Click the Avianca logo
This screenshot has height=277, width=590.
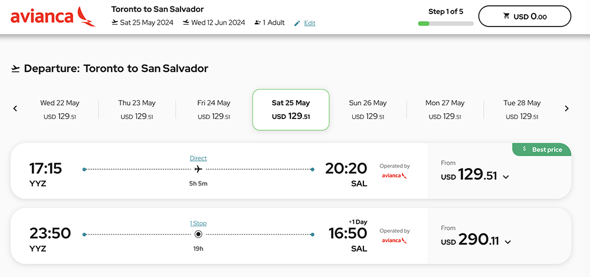pyautogui.click(x=53, y=17)
